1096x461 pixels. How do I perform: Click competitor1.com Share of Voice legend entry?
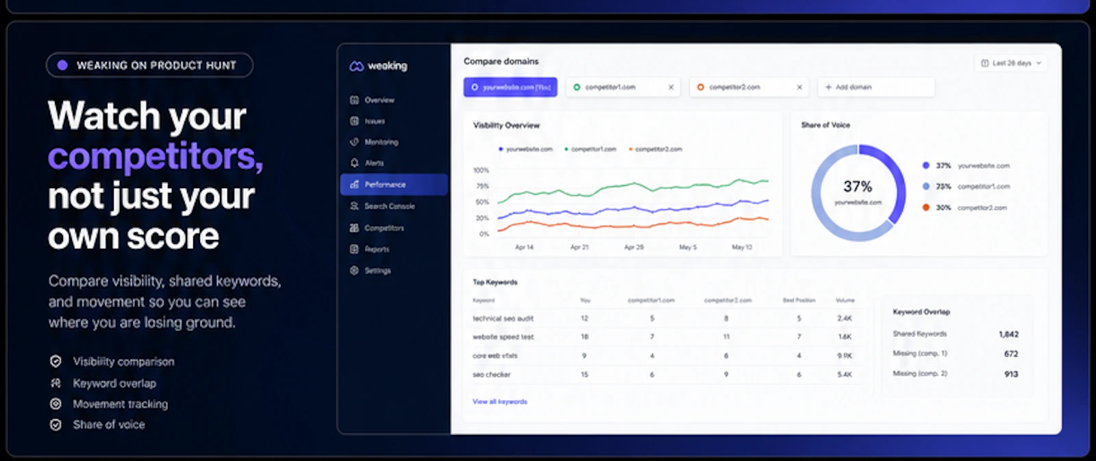[x=966, y=186]
